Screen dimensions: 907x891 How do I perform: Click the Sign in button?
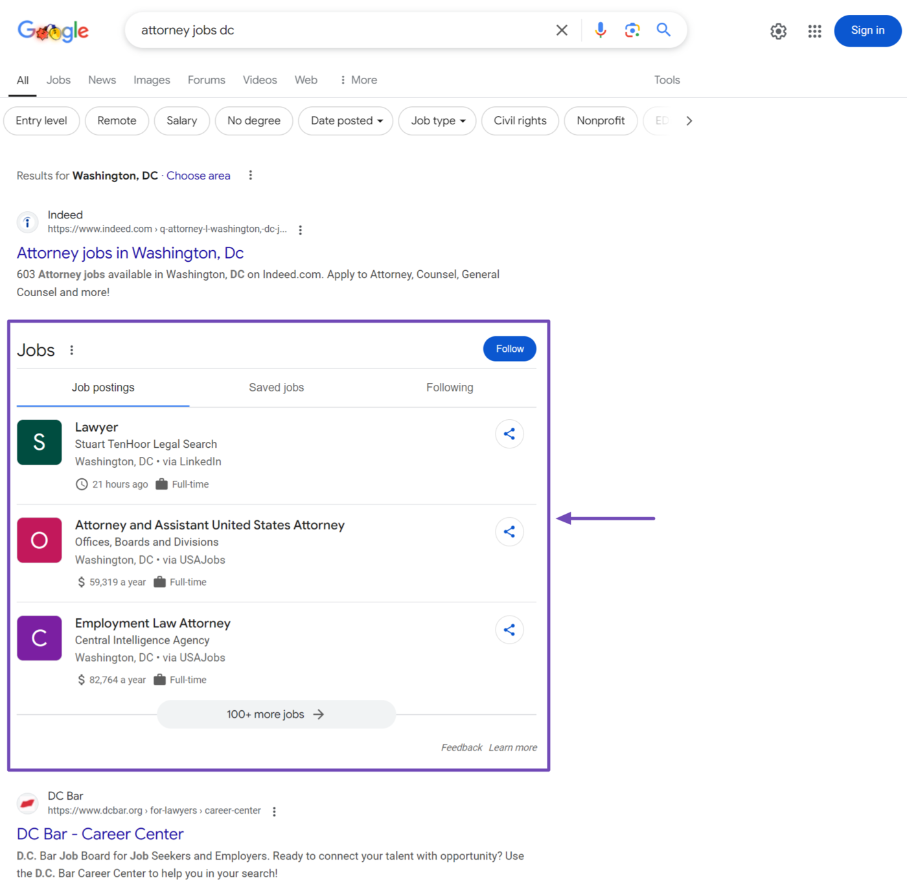pos(867,30)
